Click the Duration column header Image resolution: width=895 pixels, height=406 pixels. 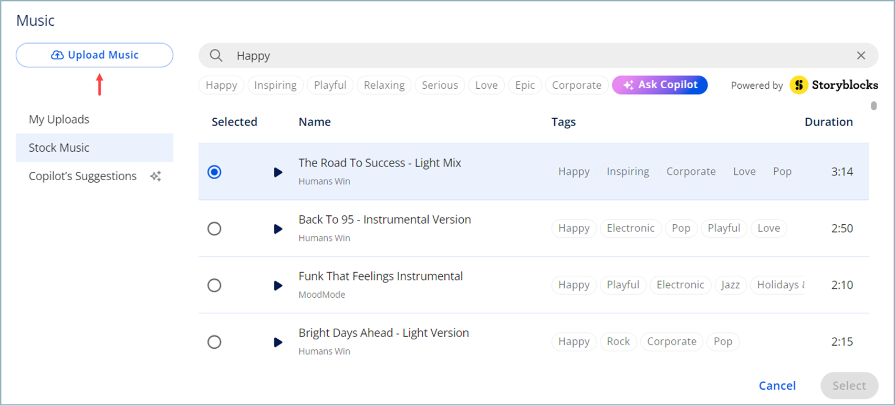coord(828,122)
